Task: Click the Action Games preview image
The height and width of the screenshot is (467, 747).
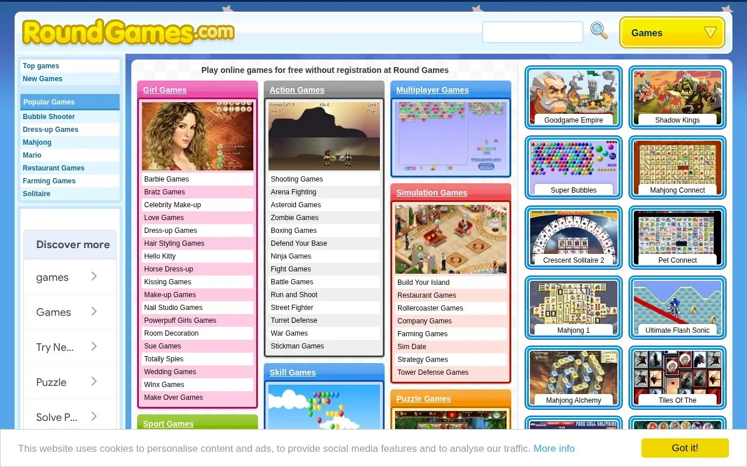Action: [324, 137]
